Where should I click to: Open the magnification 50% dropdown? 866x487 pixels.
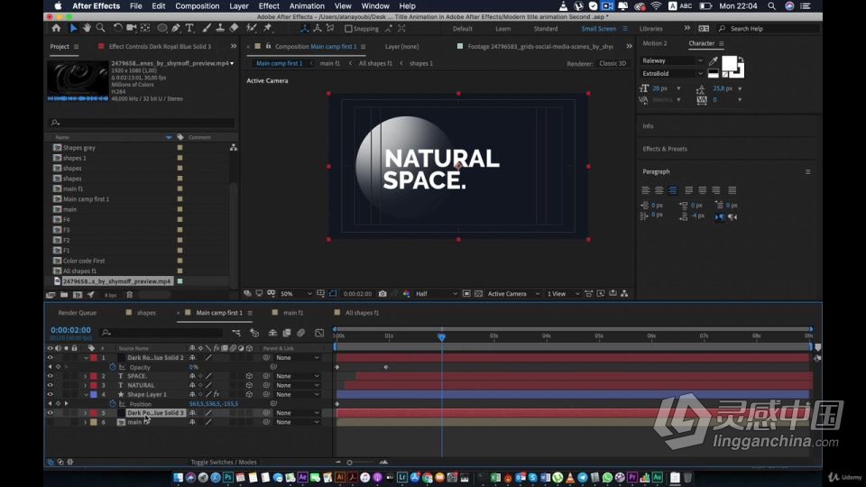tap(296, 294)
